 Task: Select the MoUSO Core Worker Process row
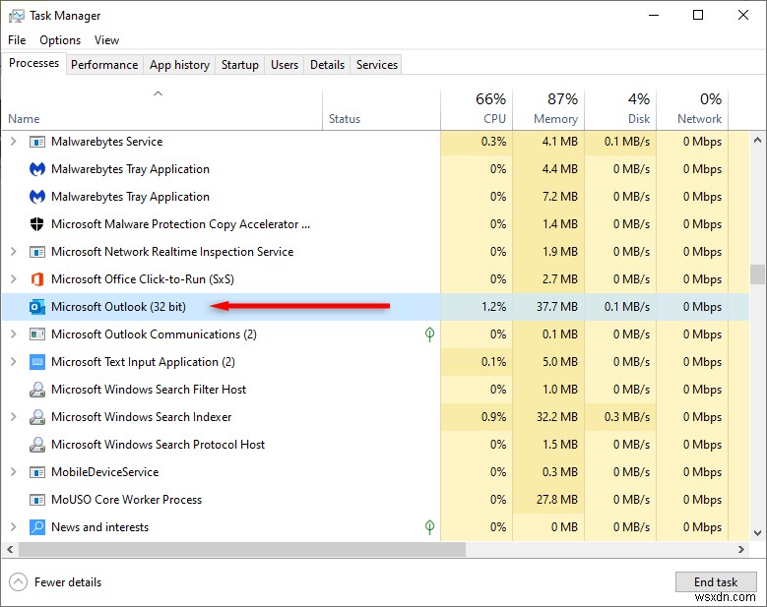[x=375, y=500]
